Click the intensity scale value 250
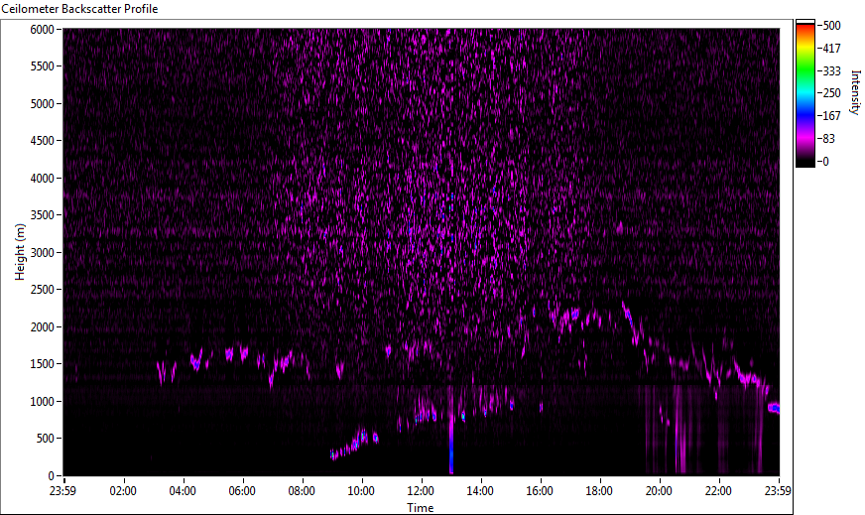This screenshot has width=865, height=515. coord(832,93)
